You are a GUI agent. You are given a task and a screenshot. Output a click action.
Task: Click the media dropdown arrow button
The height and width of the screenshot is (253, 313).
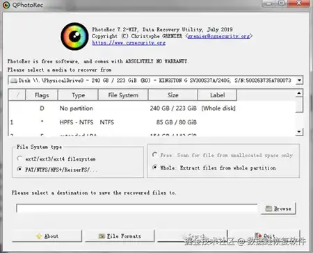click(299, 81)
